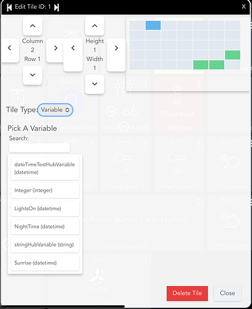Move tile up one row

(x=33, y=26)
